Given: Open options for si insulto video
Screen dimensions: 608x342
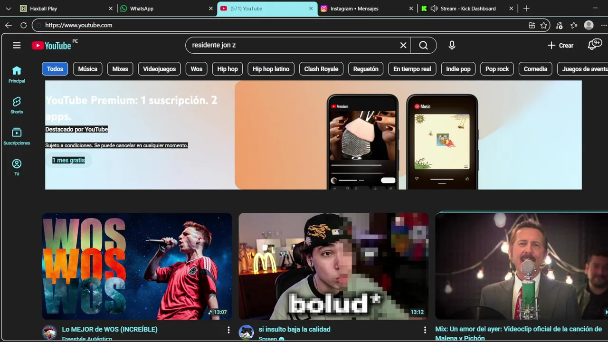Looking at the screenshot, I should [425, 330].
